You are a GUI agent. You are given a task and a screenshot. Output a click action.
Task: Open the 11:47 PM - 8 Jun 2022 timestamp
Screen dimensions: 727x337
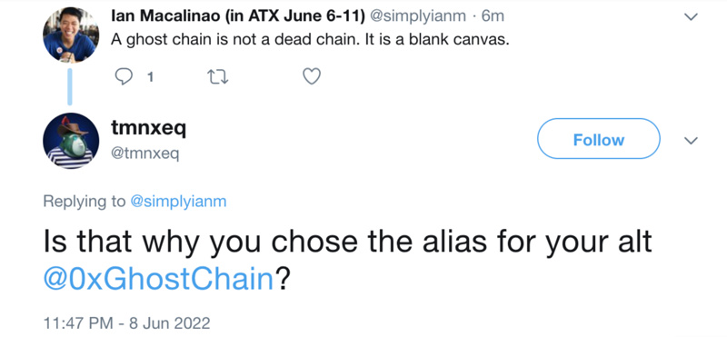[x=126, y=322]
